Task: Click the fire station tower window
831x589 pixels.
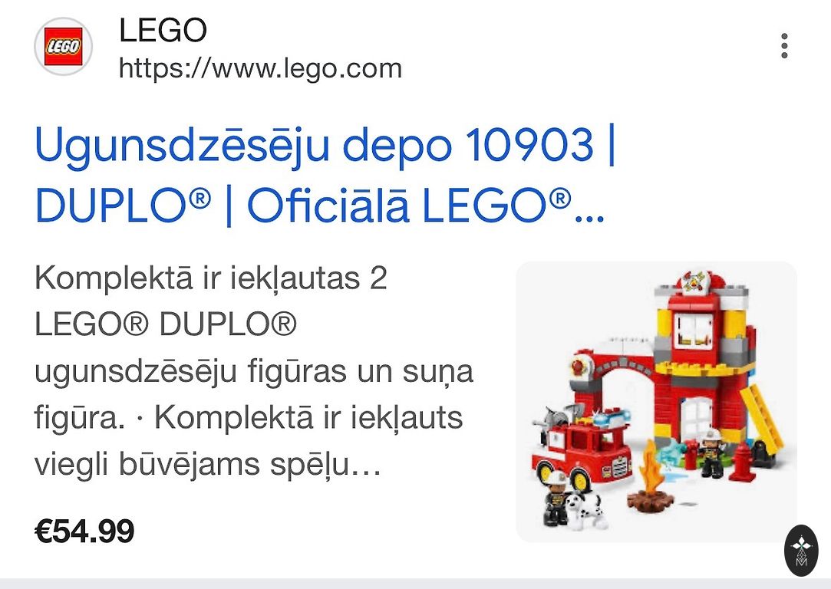Action: [x=693, y=330]
